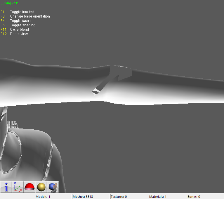224x199 pixels.
Task: Click the F4 Toggle face cull line
Action: 22,21
